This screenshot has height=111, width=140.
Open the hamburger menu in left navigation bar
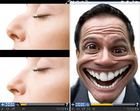[x=24, y=109]
